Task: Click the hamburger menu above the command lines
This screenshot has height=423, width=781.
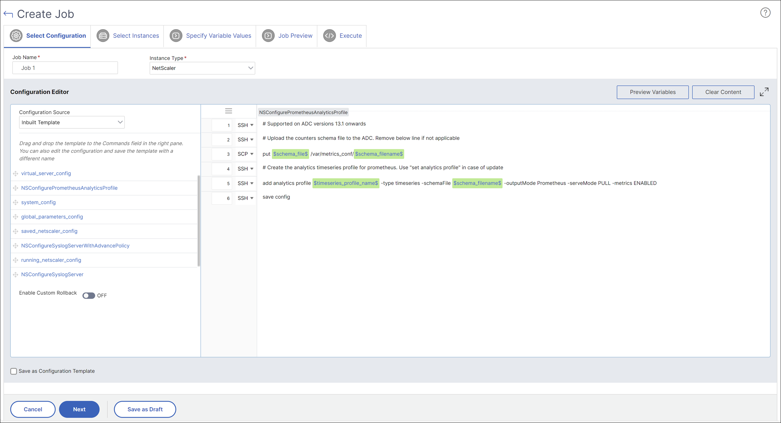Action: (228, 111)
